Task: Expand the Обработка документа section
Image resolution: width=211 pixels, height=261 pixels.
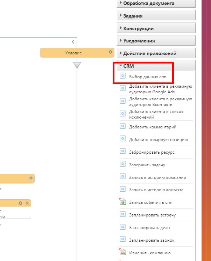Action: tap(156, 3)
